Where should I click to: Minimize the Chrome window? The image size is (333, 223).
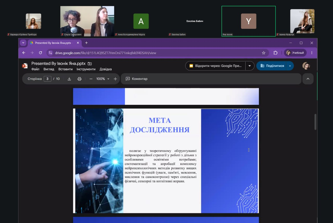(291, 43)
